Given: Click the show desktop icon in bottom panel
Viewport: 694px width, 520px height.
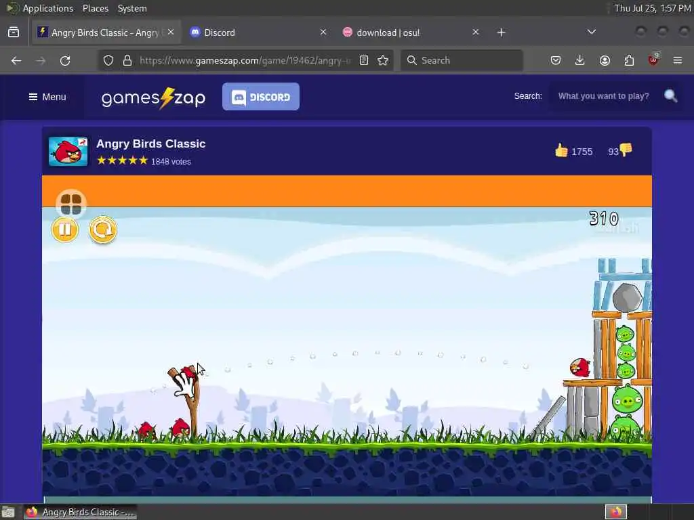Looking at the screenshot, I should 8,512.
